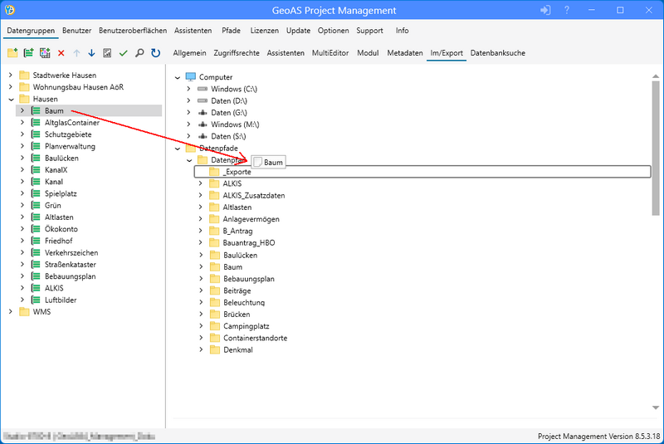
Task: Click the Daten (G:\) network drive icon
Action: coord(203,113)
